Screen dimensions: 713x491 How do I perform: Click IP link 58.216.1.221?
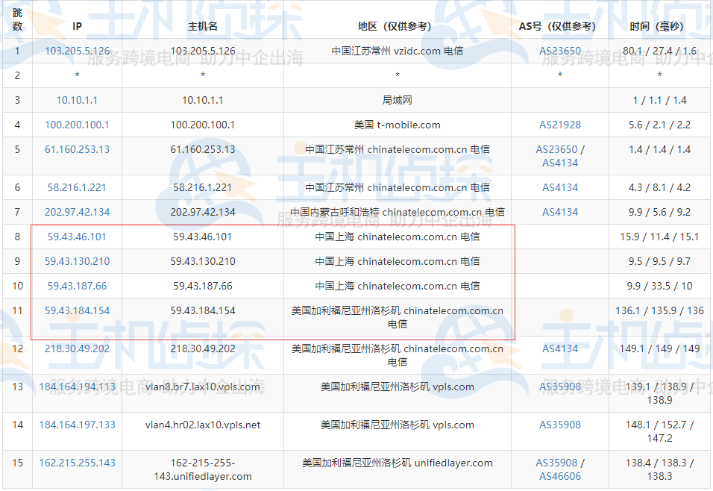(77, 187)
